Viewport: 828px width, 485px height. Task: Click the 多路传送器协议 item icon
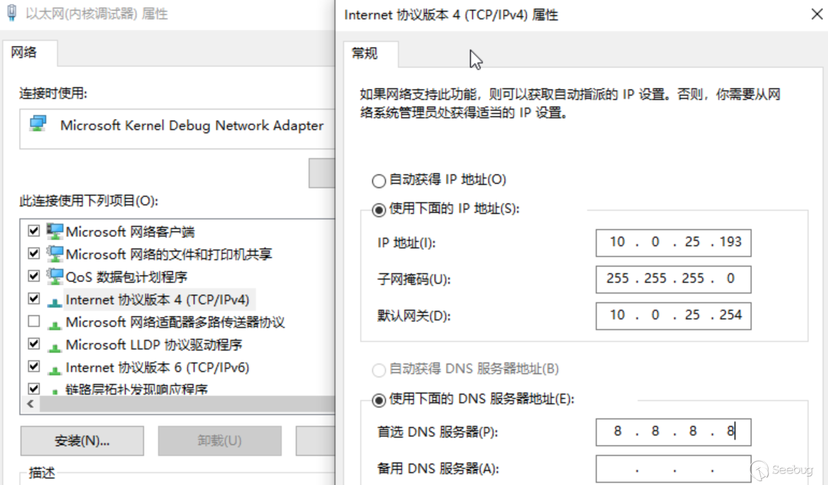point(54,324)
